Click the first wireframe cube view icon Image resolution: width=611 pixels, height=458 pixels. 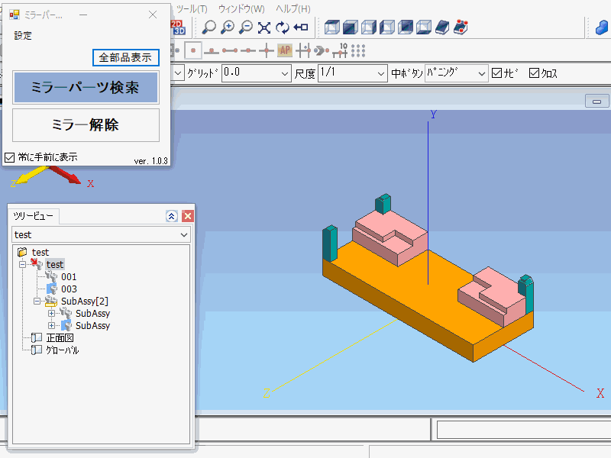(332, 27)
